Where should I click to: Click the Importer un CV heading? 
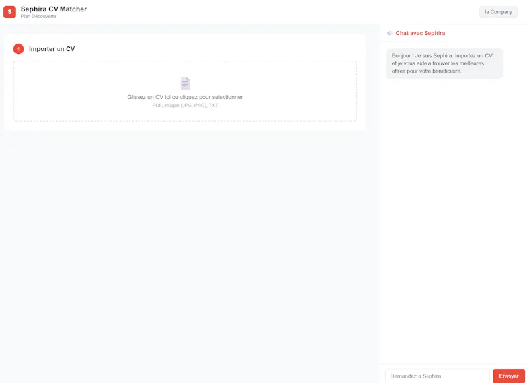click(x=52, y=49)
